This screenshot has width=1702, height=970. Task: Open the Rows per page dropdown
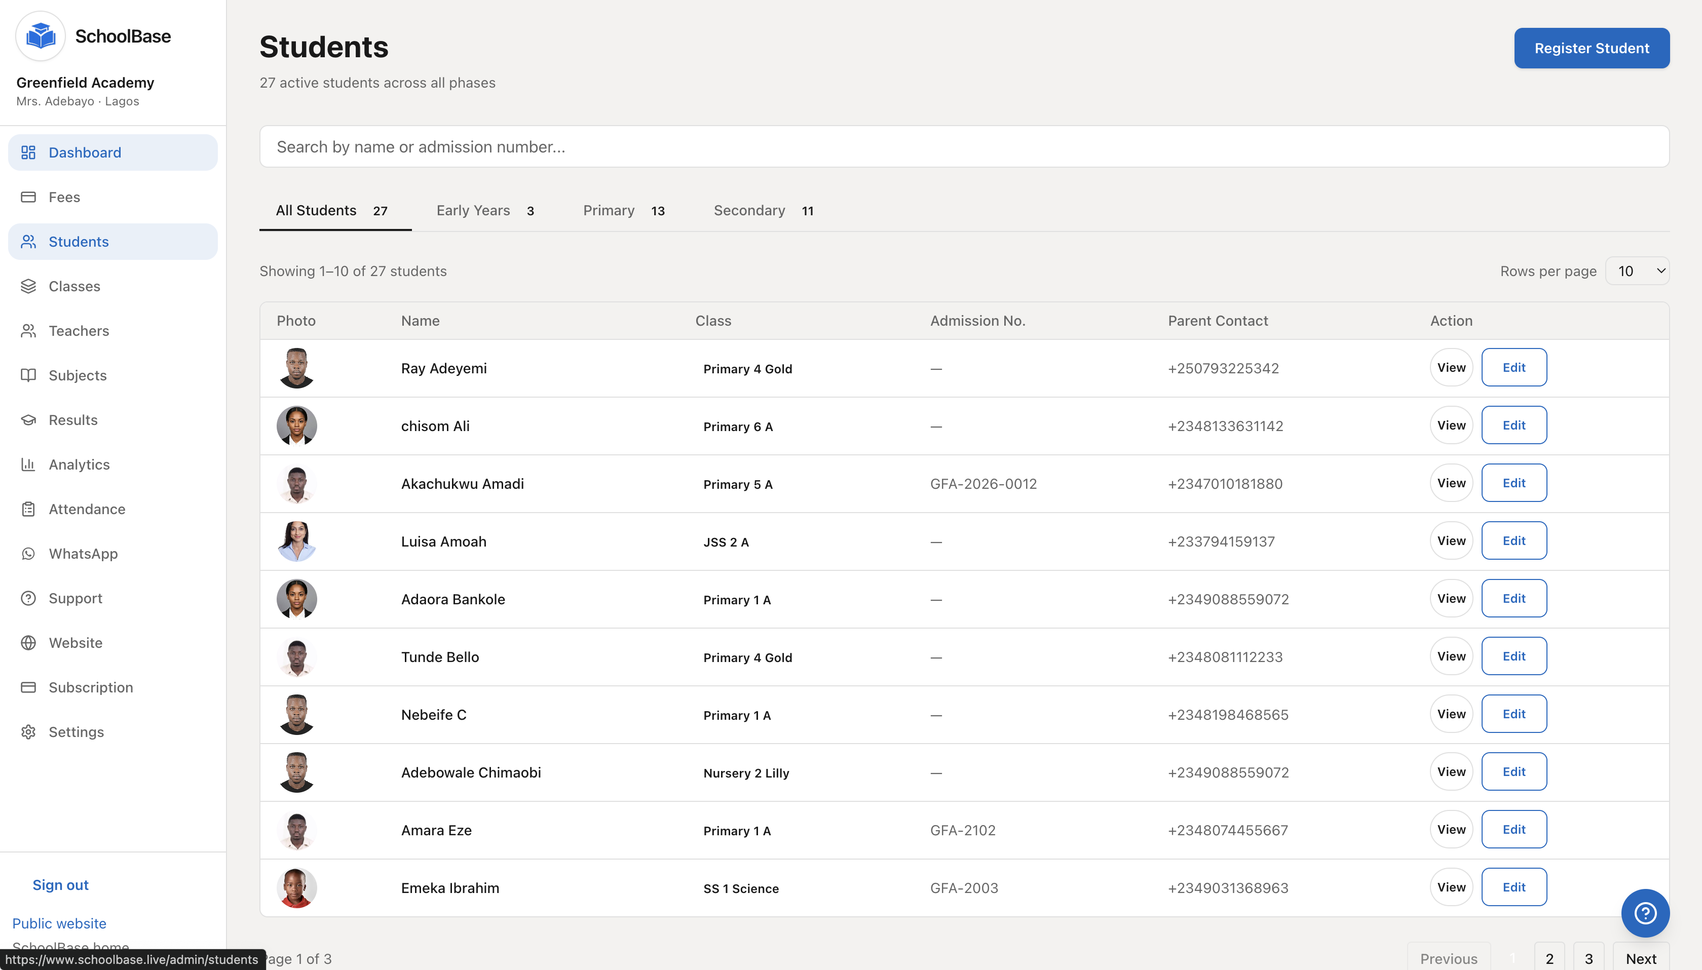pos(1637,271)
